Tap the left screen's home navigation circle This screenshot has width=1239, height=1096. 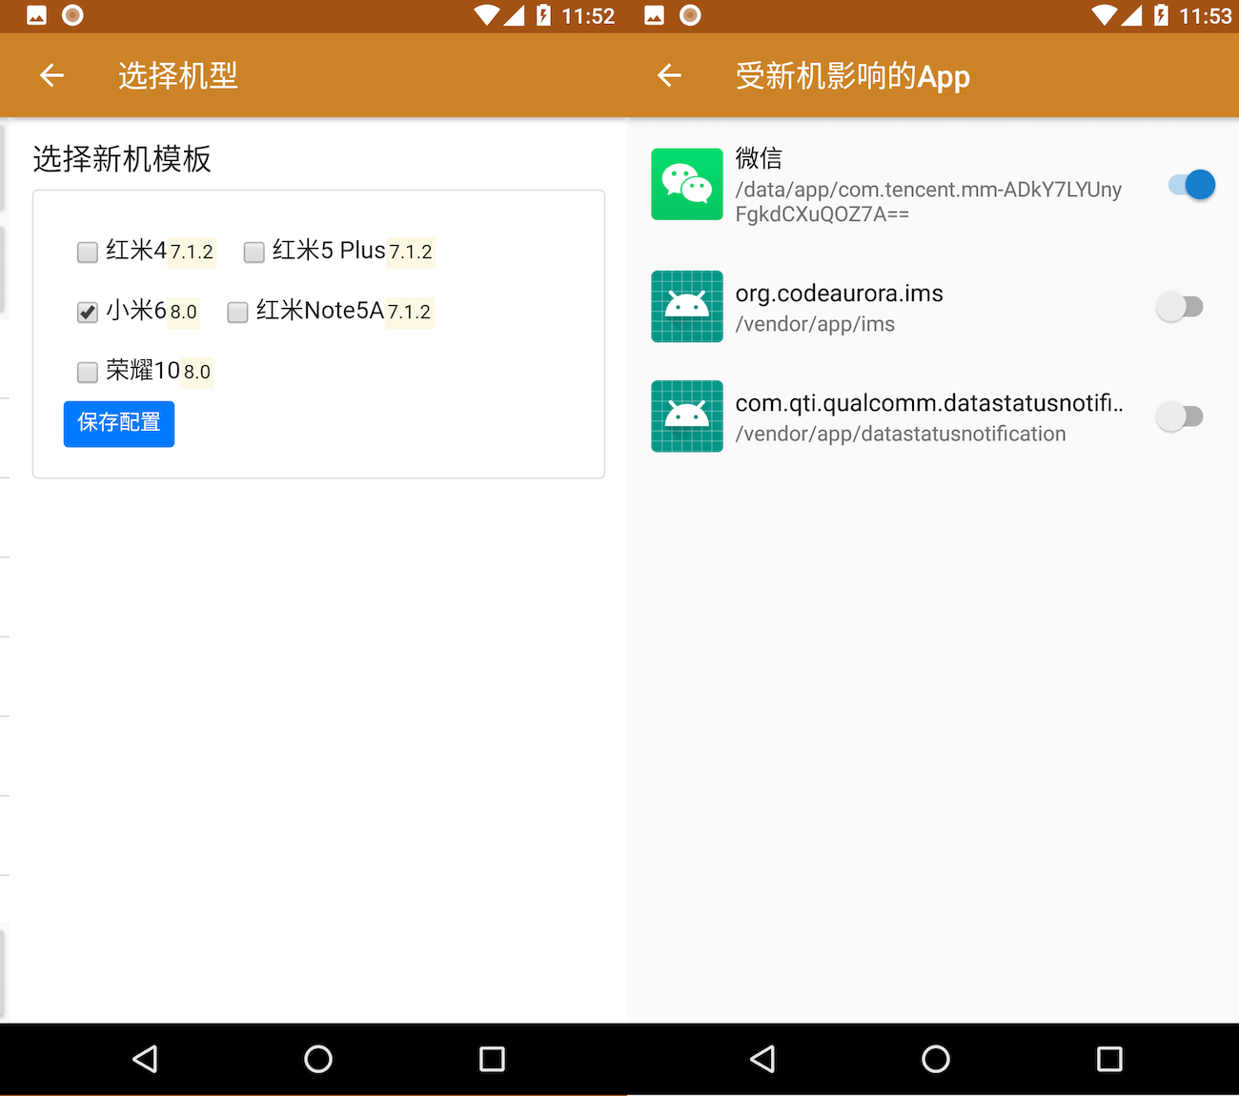(x=318, y=1059)
